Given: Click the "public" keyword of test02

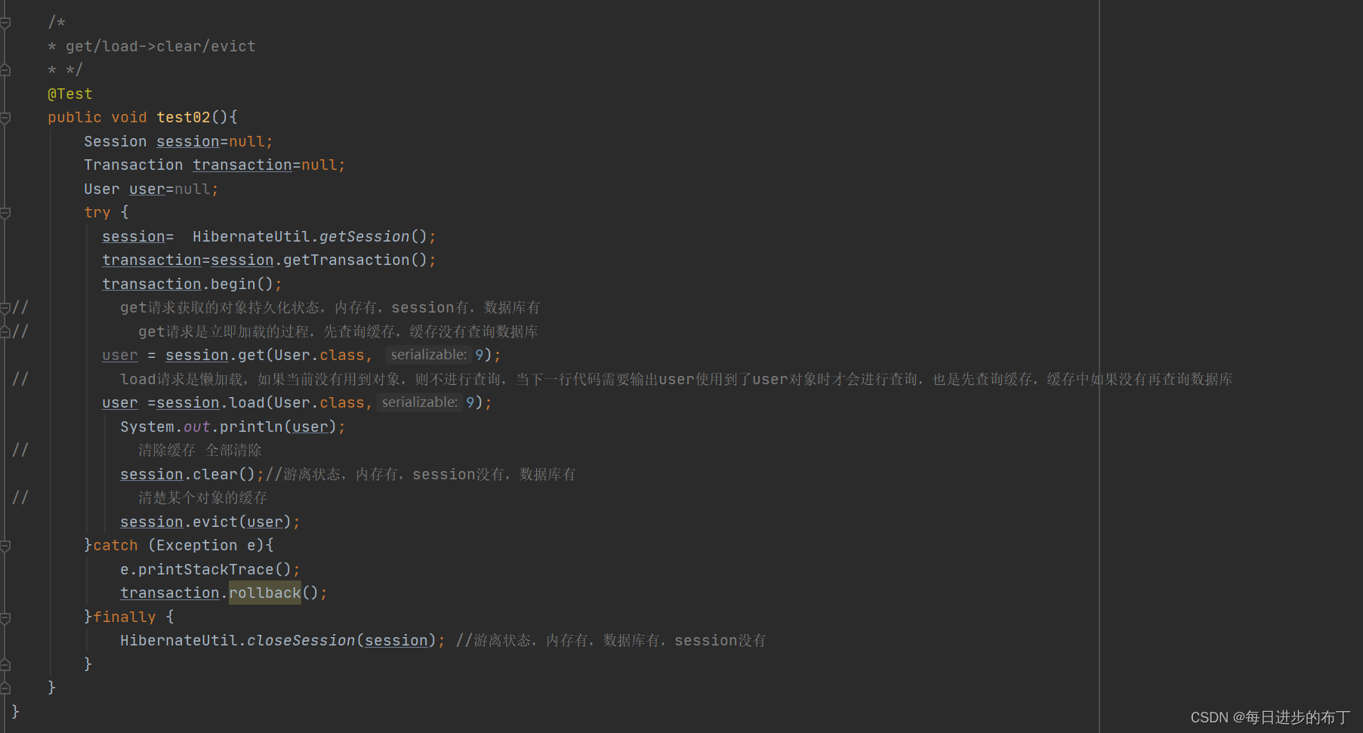Looking at the screenshot, I should [x=75, y=118].
